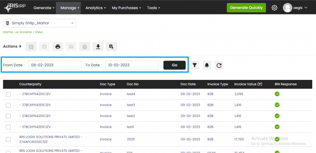Click Doc No test1 cell
This screenshot has height=153, width=316.
(131, 127)
